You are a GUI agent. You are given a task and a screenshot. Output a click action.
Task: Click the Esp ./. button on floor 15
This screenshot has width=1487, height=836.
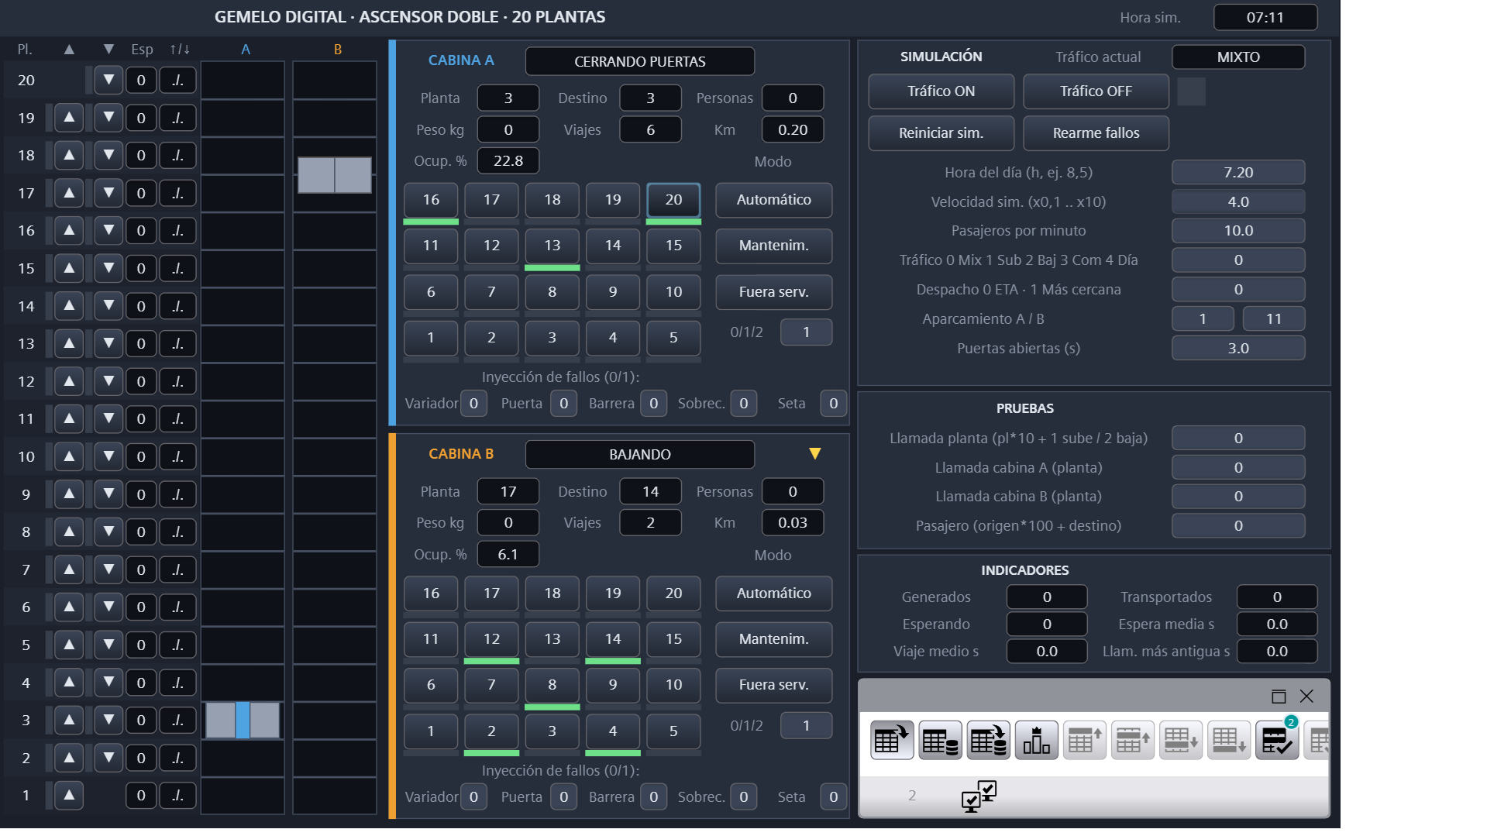pyautogui.click(x=177, y=268)
